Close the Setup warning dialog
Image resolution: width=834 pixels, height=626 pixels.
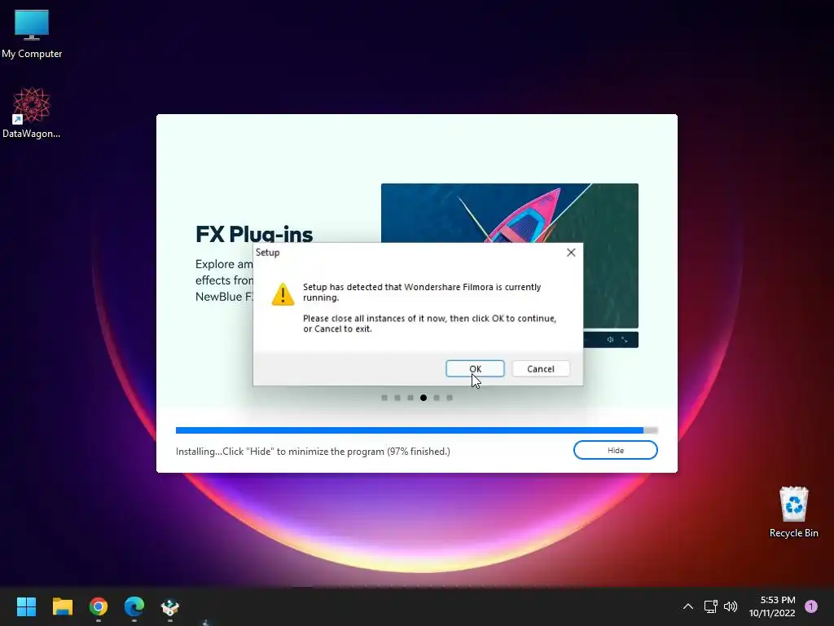[571, 253]
